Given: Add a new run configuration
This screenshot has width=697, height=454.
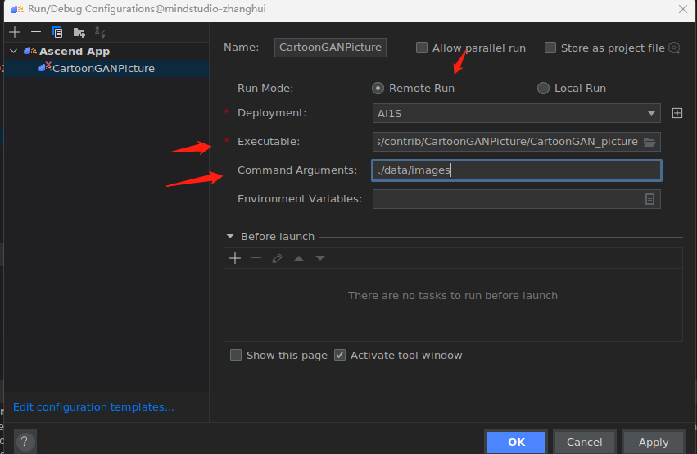Looking at the screenshot, I should (15, 32).
